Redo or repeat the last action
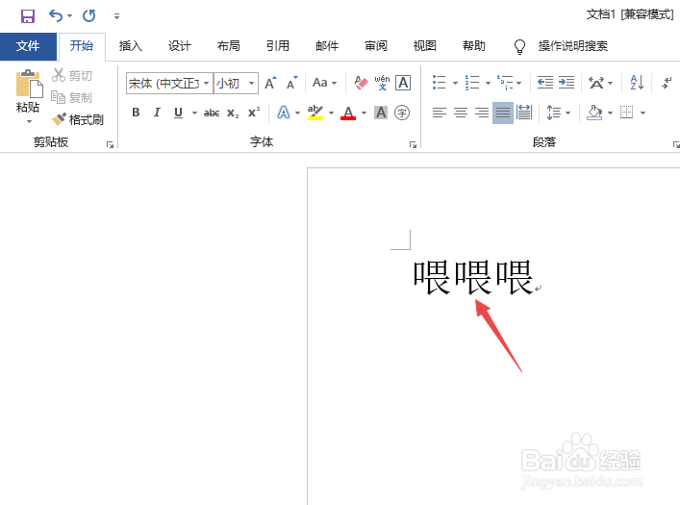Viewport: 680px width, 505px height. point(89,16)
